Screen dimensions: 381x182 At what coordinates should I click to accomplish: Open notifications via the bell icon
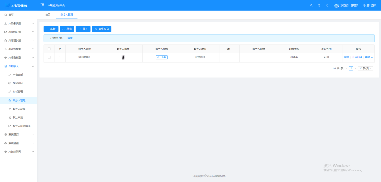tap(327, 5)
